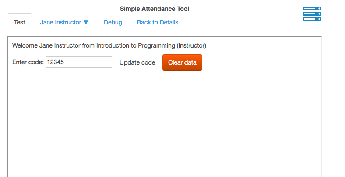Click the orange Clear data button
The height and width of the screenshot is (177, 345).
182,62
